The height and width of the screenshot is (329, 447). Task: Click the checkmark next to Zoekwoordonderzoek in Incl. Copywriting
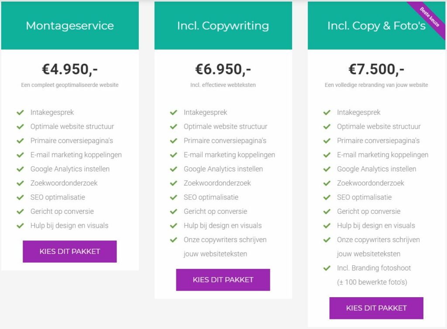173,183
